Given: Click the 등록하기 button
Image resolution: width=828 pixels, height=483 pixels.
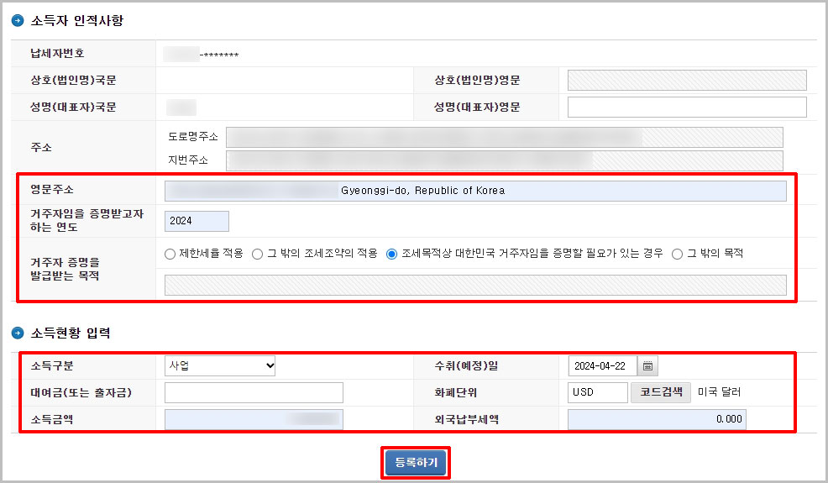Looking at the screenshot, I should (416, 462).
